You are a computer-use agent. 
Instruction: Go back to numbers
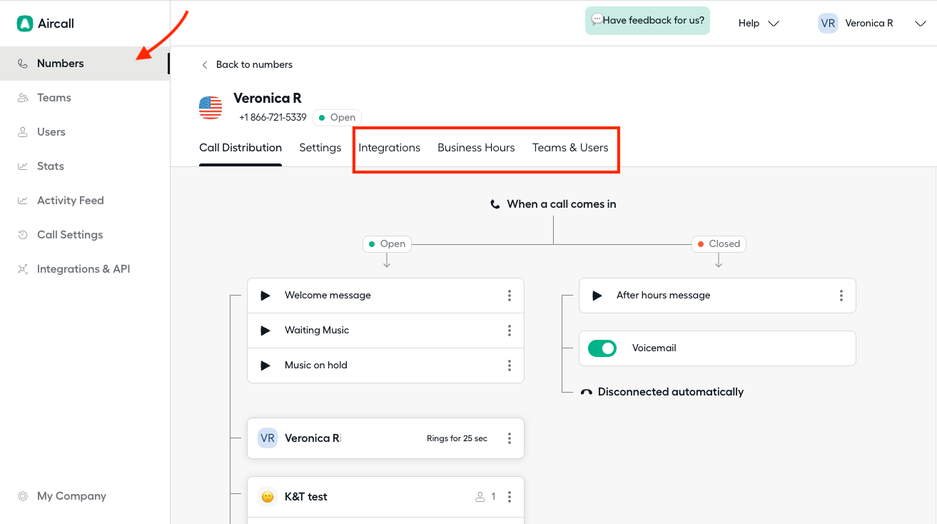click(247, 64)
